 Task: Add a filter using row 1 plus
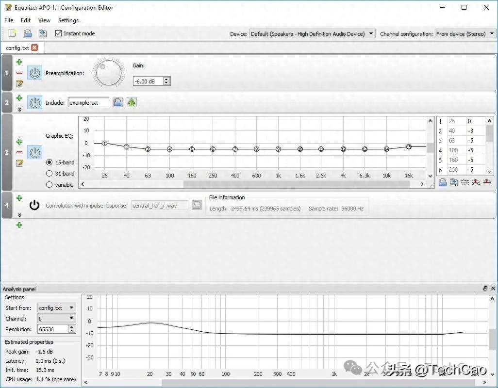point(19,62)
